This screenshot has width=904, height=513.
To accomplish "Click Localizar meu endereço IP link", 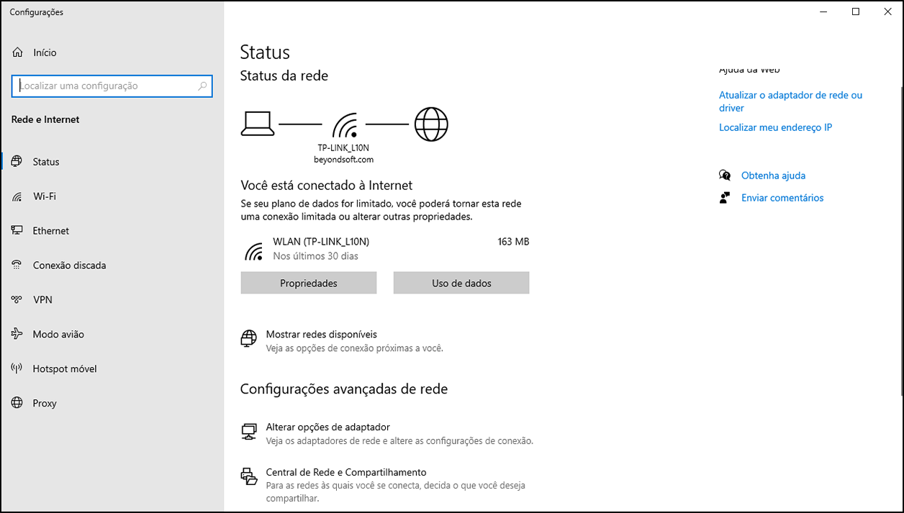I will pyautogui.click(x=775, y=127).
